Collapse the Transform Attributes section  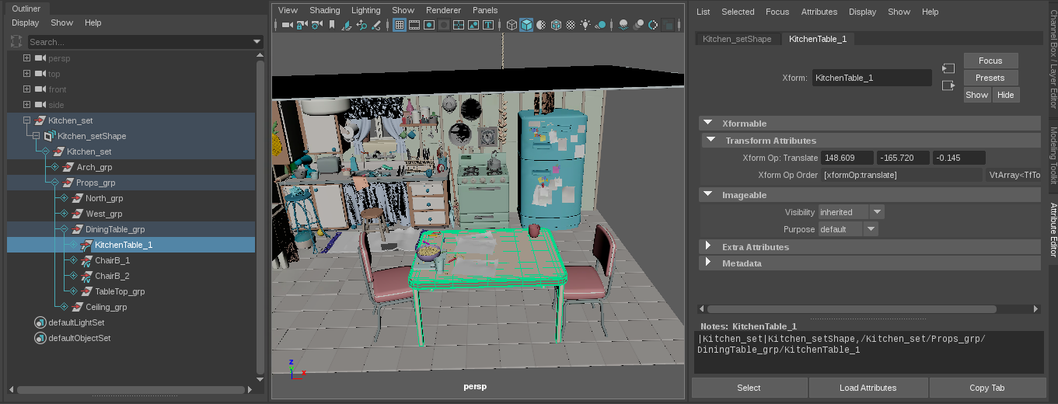click(x=711, y=140)
